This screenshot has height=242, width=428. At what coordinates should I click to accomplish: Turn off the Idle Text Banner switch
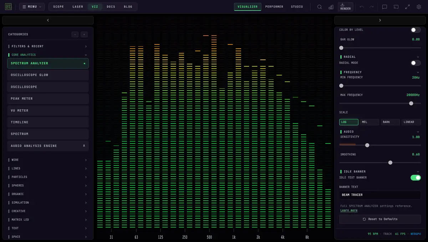[x=416, y=178]
